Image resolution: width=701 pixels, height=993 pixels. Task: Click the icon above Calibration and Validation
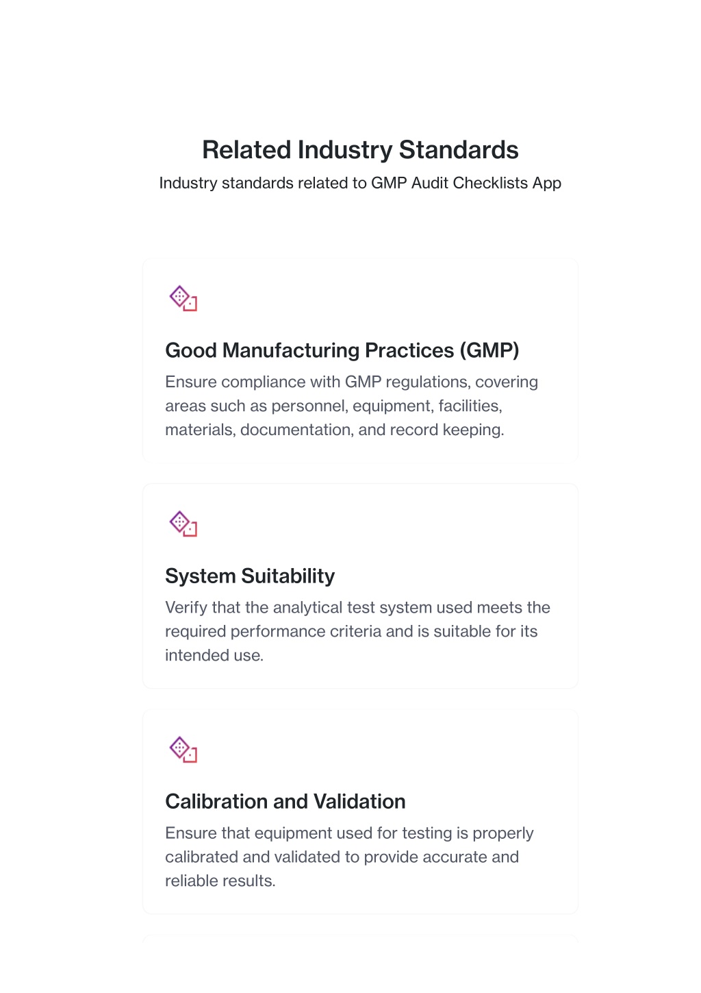(183, 750)
